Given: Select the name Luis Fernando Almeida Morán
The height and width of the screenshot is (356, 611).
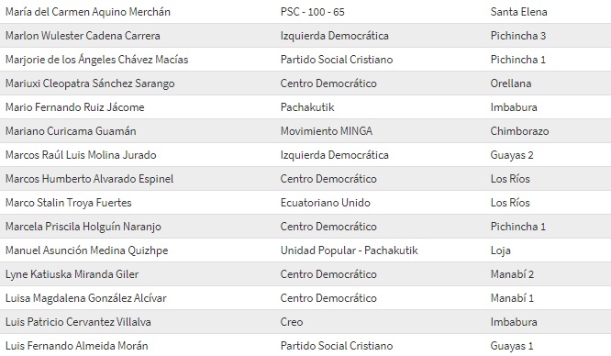Looking at the screenshot, I should [77, 346].
